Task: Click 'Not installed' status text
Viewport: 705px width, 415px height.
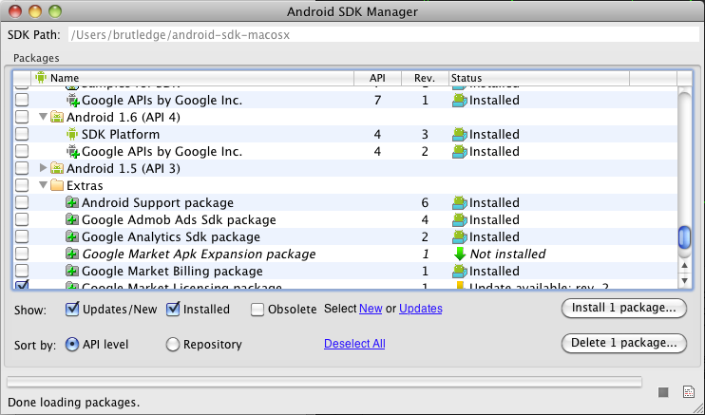Action: 507,255
